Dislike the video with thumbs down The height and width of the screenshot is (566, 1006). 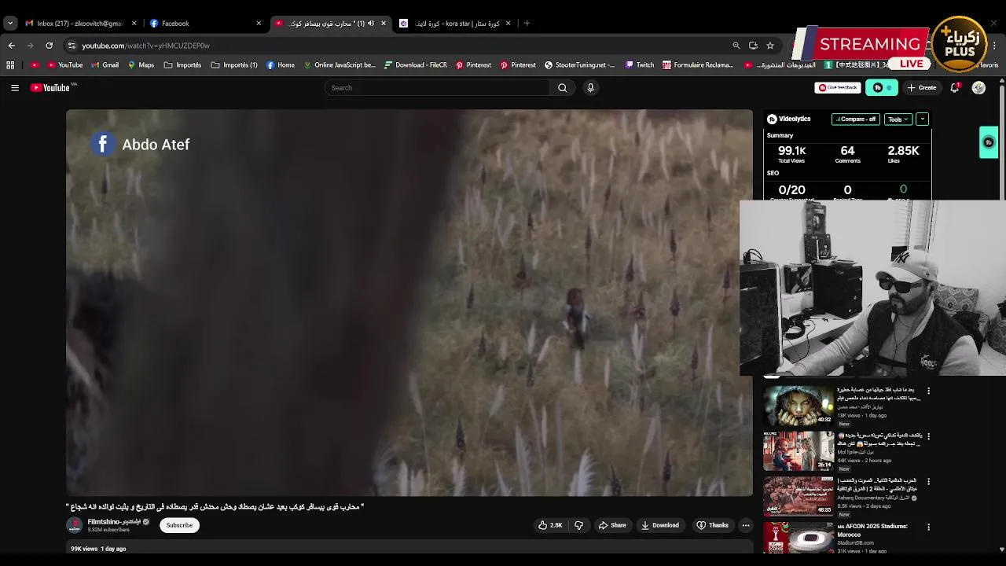pyautogui.click(x=579, y=525)
